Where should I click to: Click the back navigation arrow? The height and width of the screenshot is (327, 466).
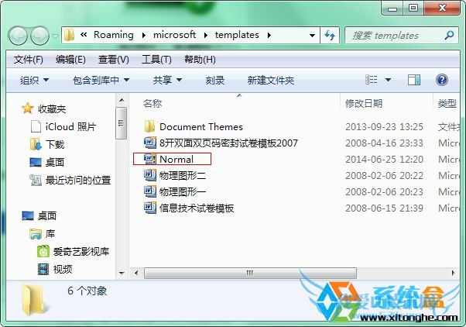pos(18,36)
